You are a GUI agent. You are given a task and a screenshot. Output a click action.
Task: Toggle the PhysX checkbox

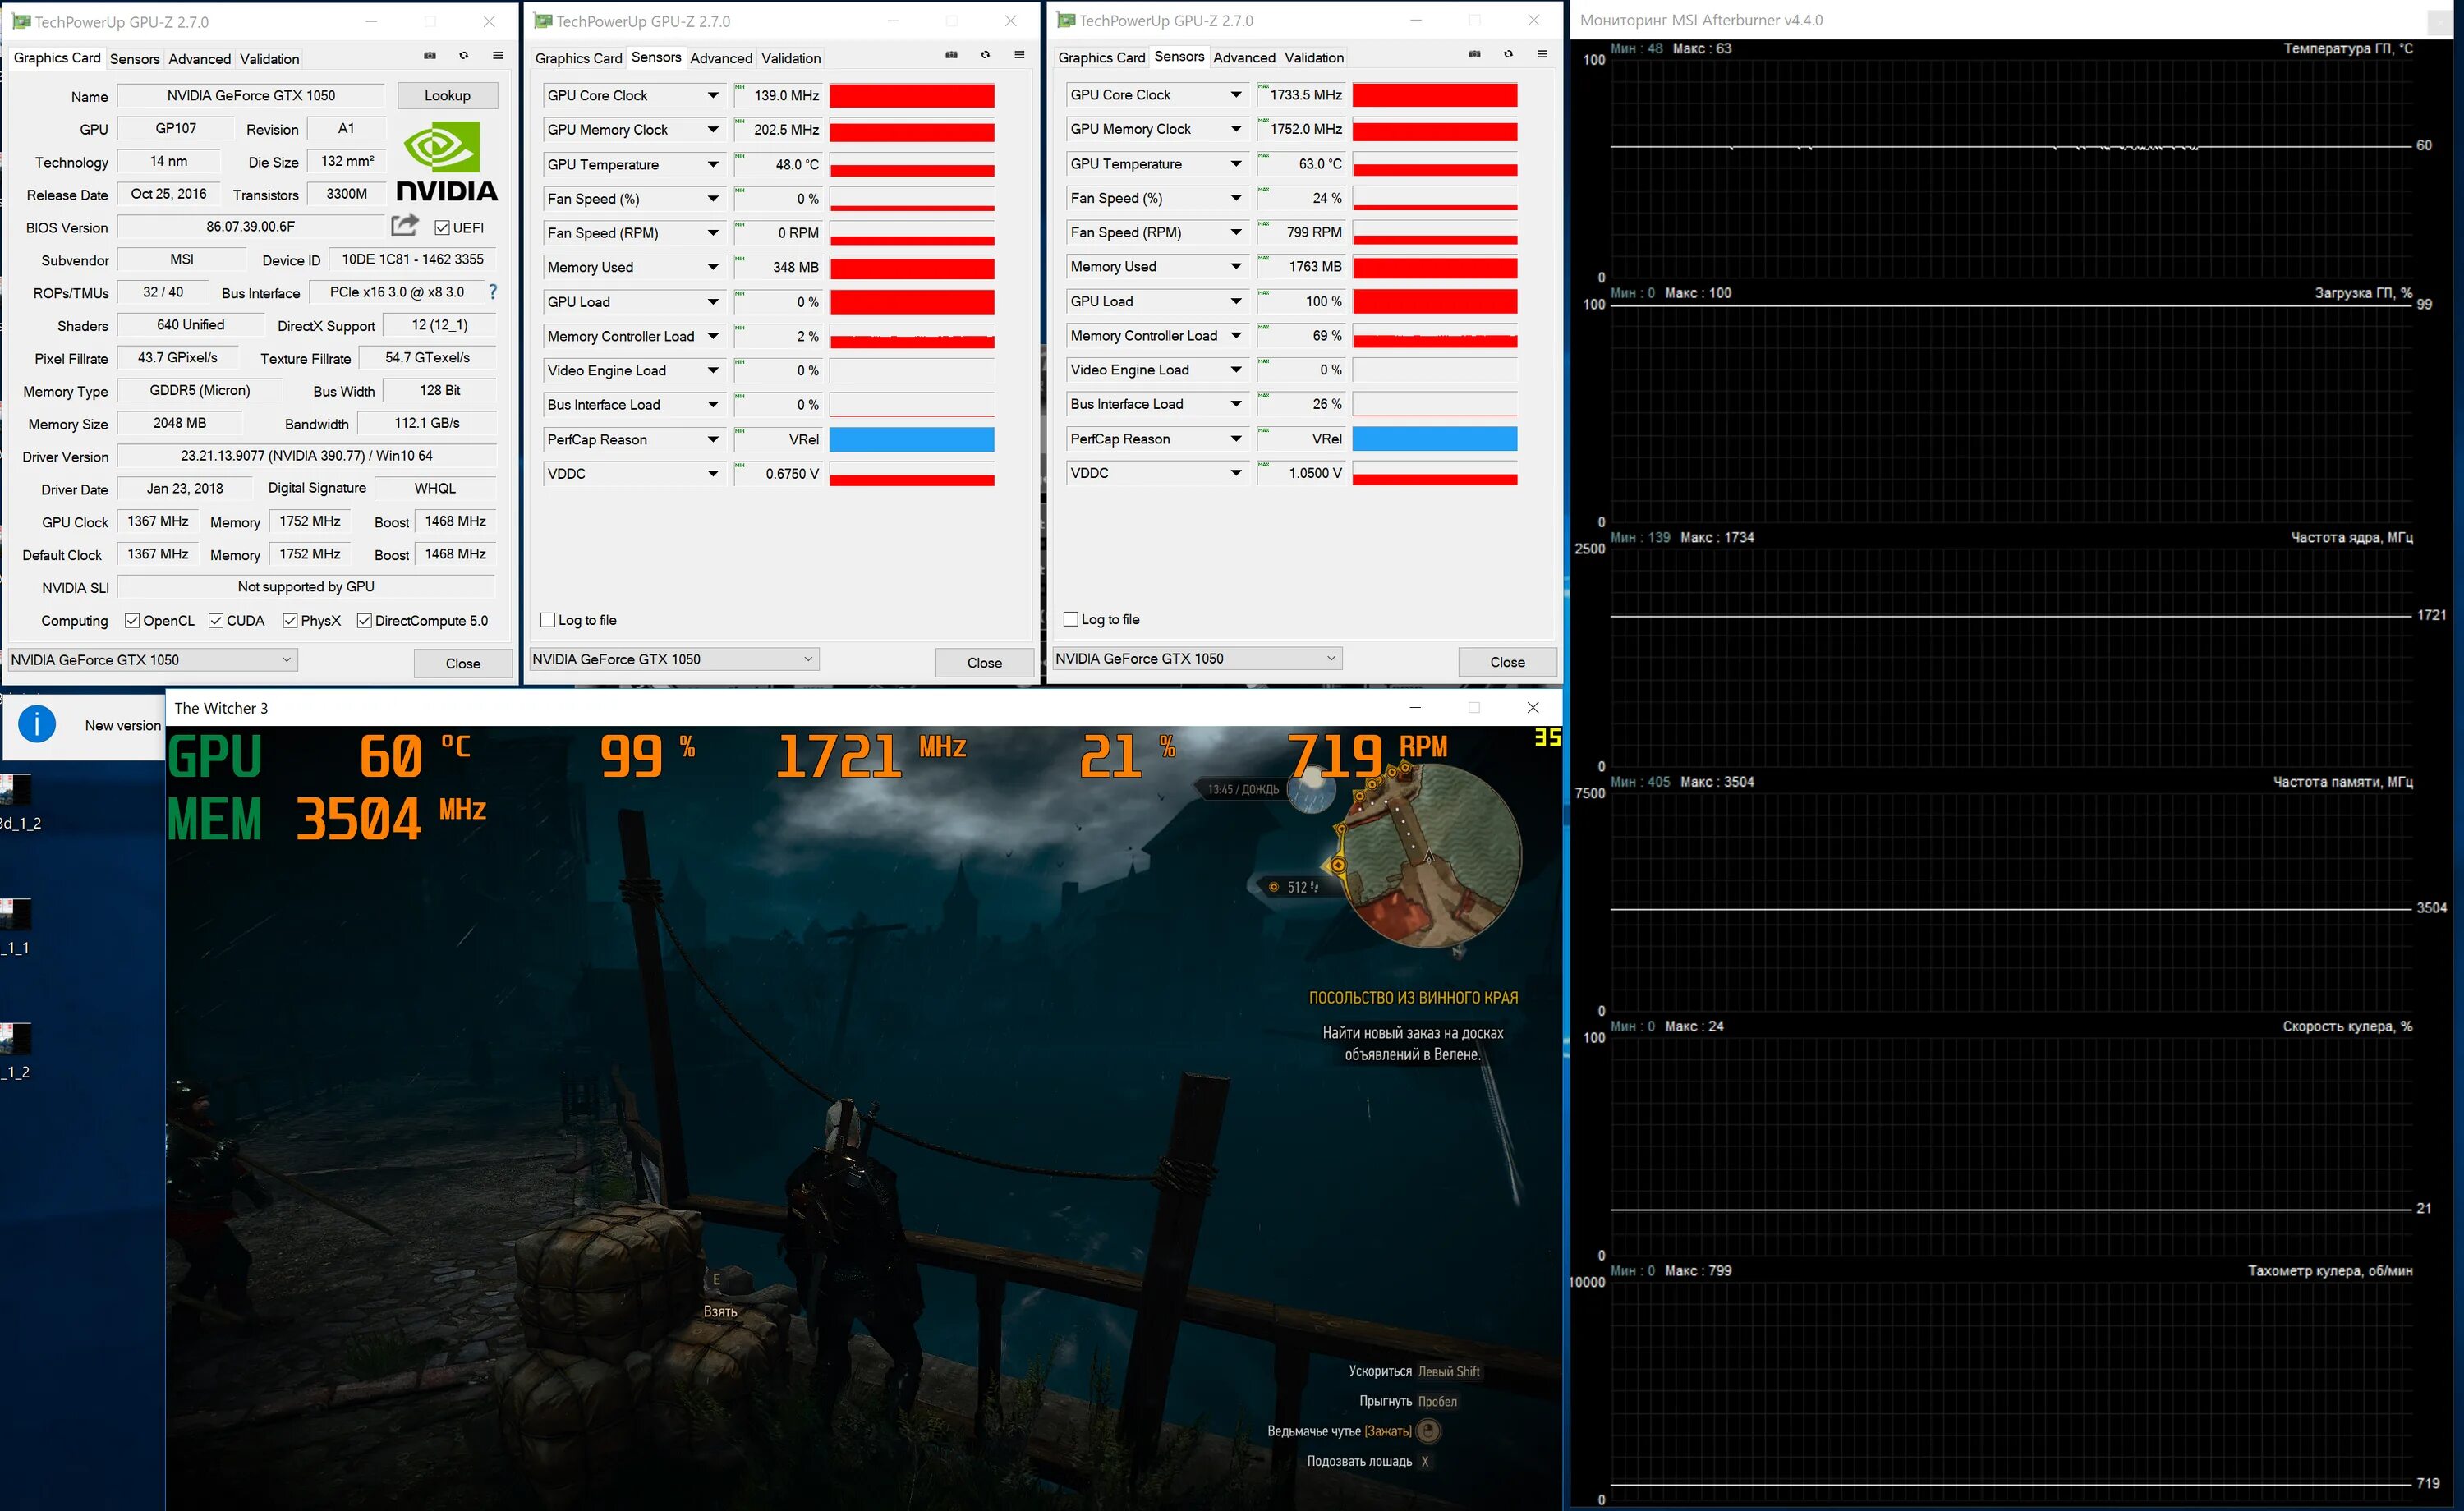click(x=290, y=621)
